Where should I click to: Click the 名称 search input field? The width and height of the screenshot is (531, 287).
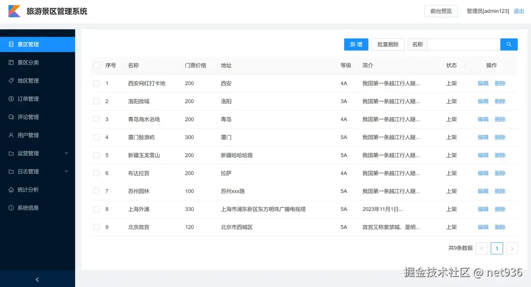click(464, 44)
